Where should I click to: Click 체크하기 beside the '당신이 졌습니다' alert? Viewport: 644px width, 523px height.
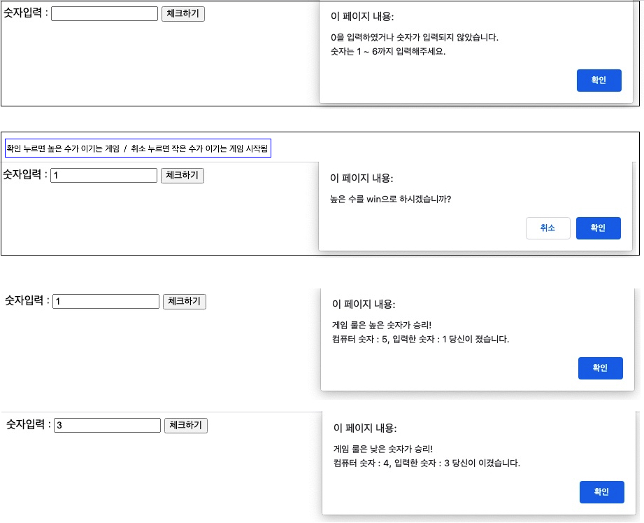coord(185,301)
